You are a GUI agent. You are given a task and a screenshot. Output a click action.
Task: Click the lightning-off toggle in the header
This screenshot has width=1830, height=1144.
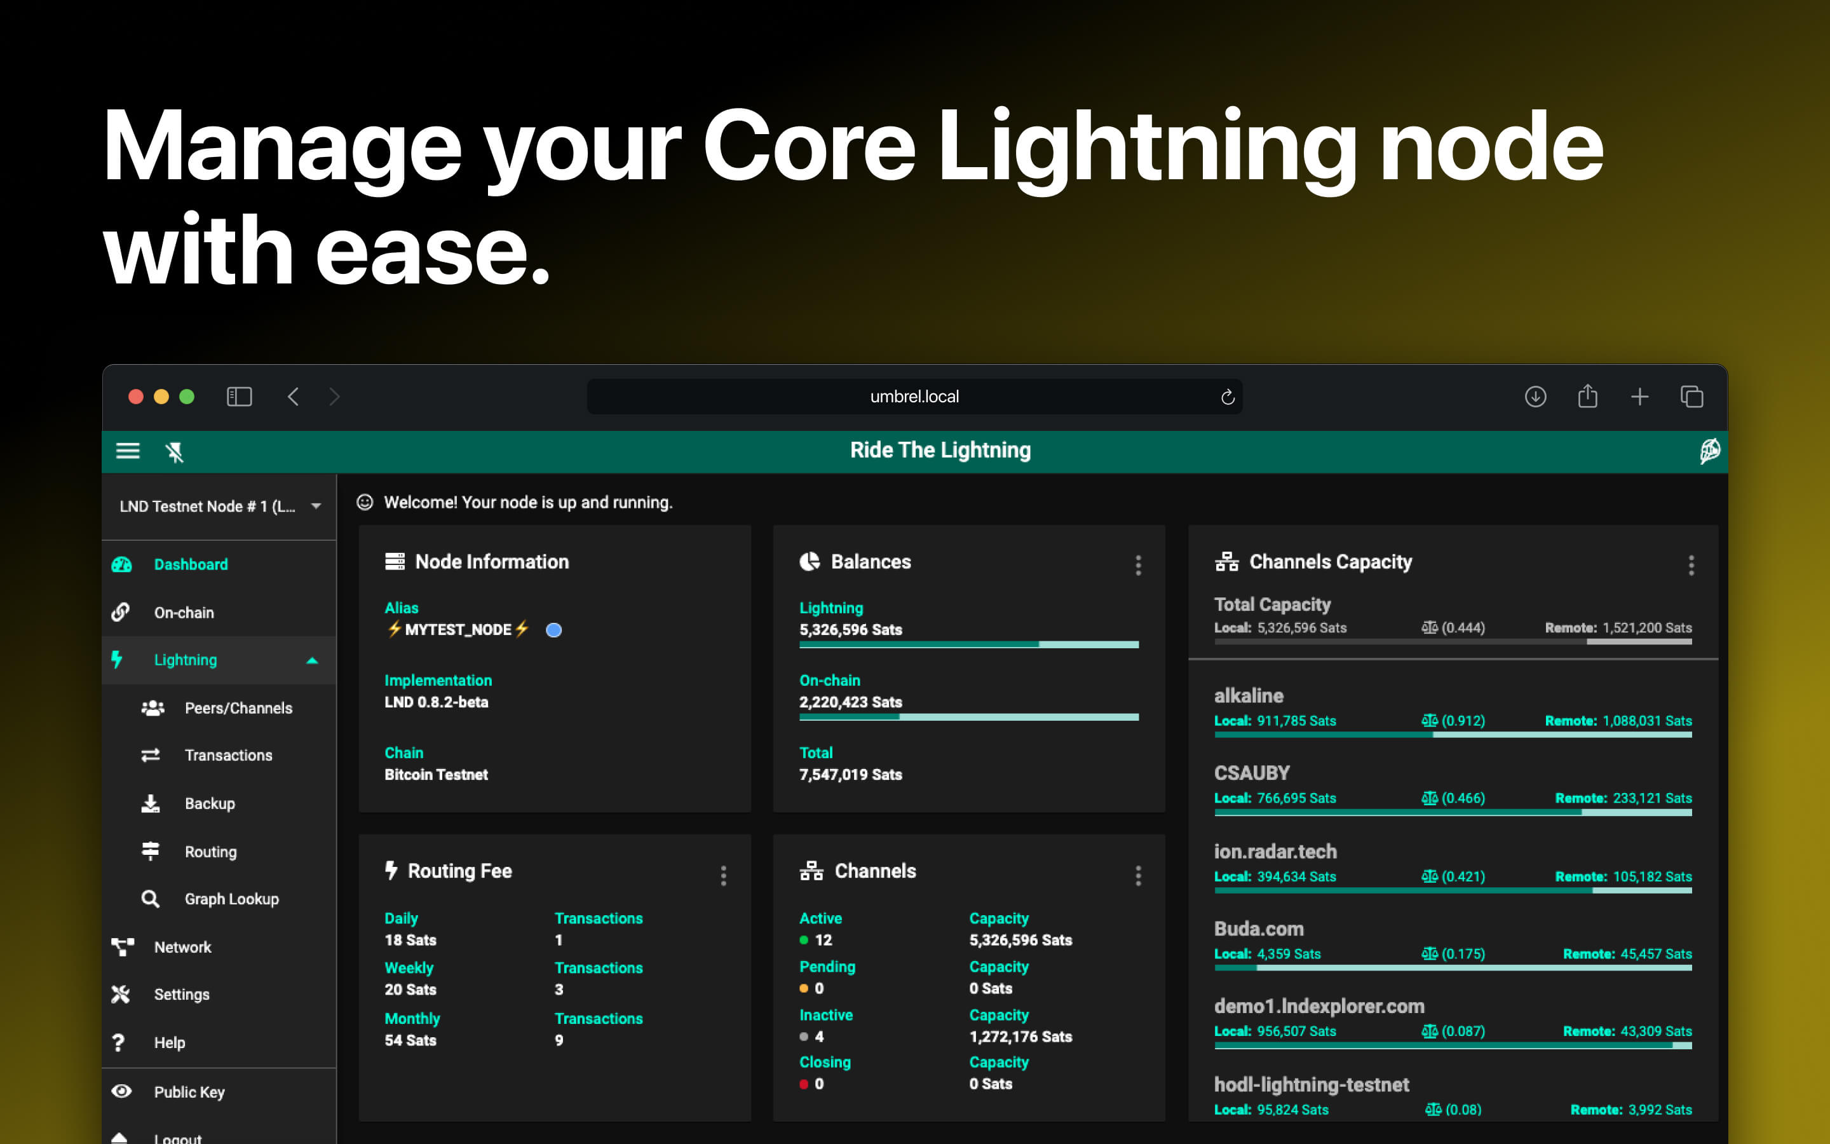(175, 451)
